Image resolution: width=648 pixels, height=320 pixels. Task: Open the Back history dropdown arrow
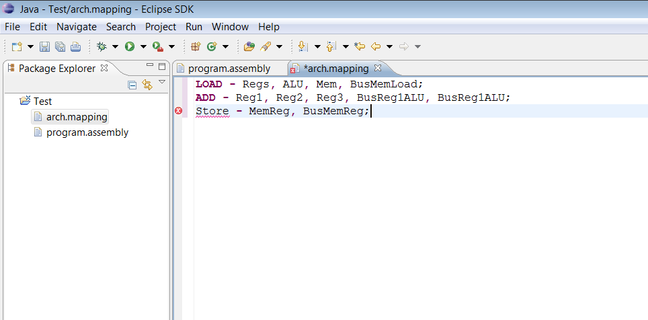(x=389, y=46)
